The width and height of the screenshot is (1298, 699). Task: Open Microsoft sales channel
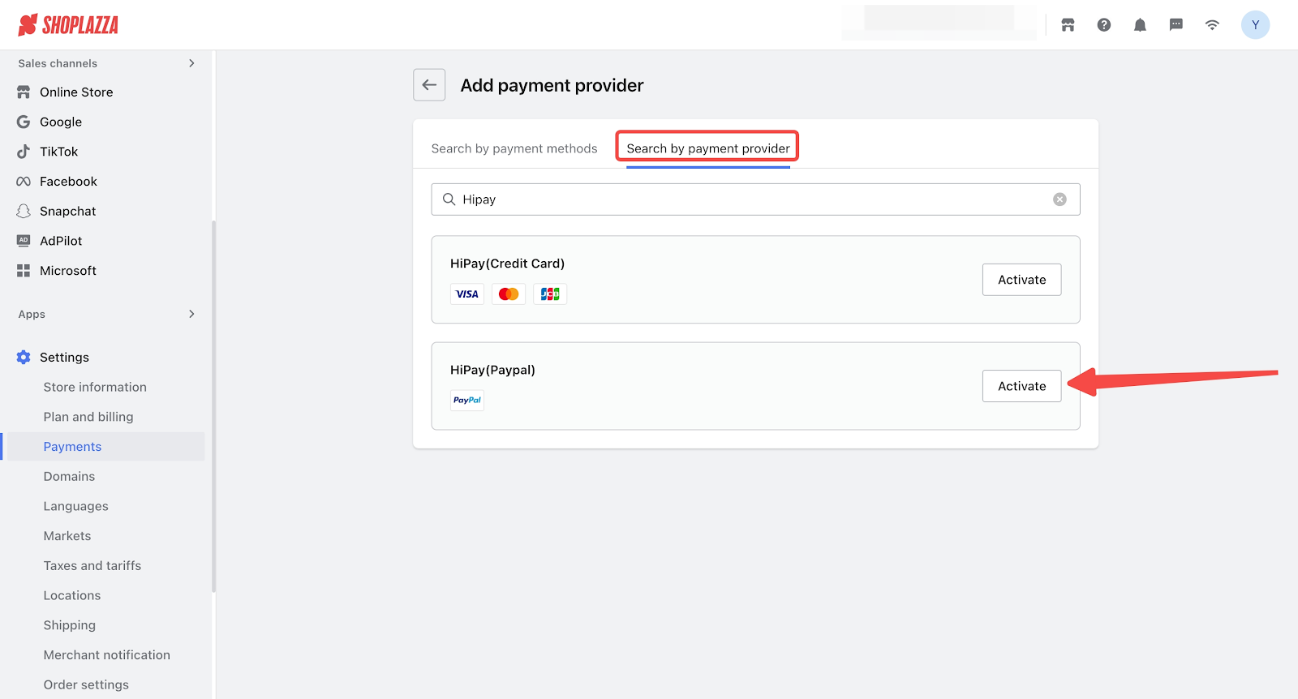click(68, 271)
